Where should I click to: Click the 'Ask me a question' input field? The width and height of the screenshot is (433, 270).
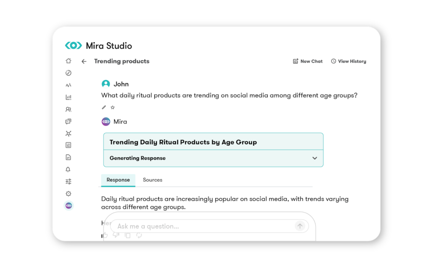click(x=203, y=226)
